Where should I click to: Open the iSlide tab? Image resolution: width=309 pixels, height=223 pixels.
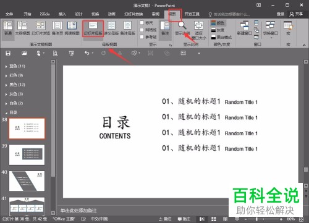pyautogui.click(x=44, y=14)
